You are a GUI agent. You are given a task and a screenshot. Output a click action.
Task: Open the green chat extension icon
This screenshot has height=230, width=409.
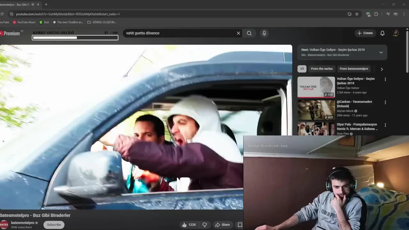click(x=368, y=14)
